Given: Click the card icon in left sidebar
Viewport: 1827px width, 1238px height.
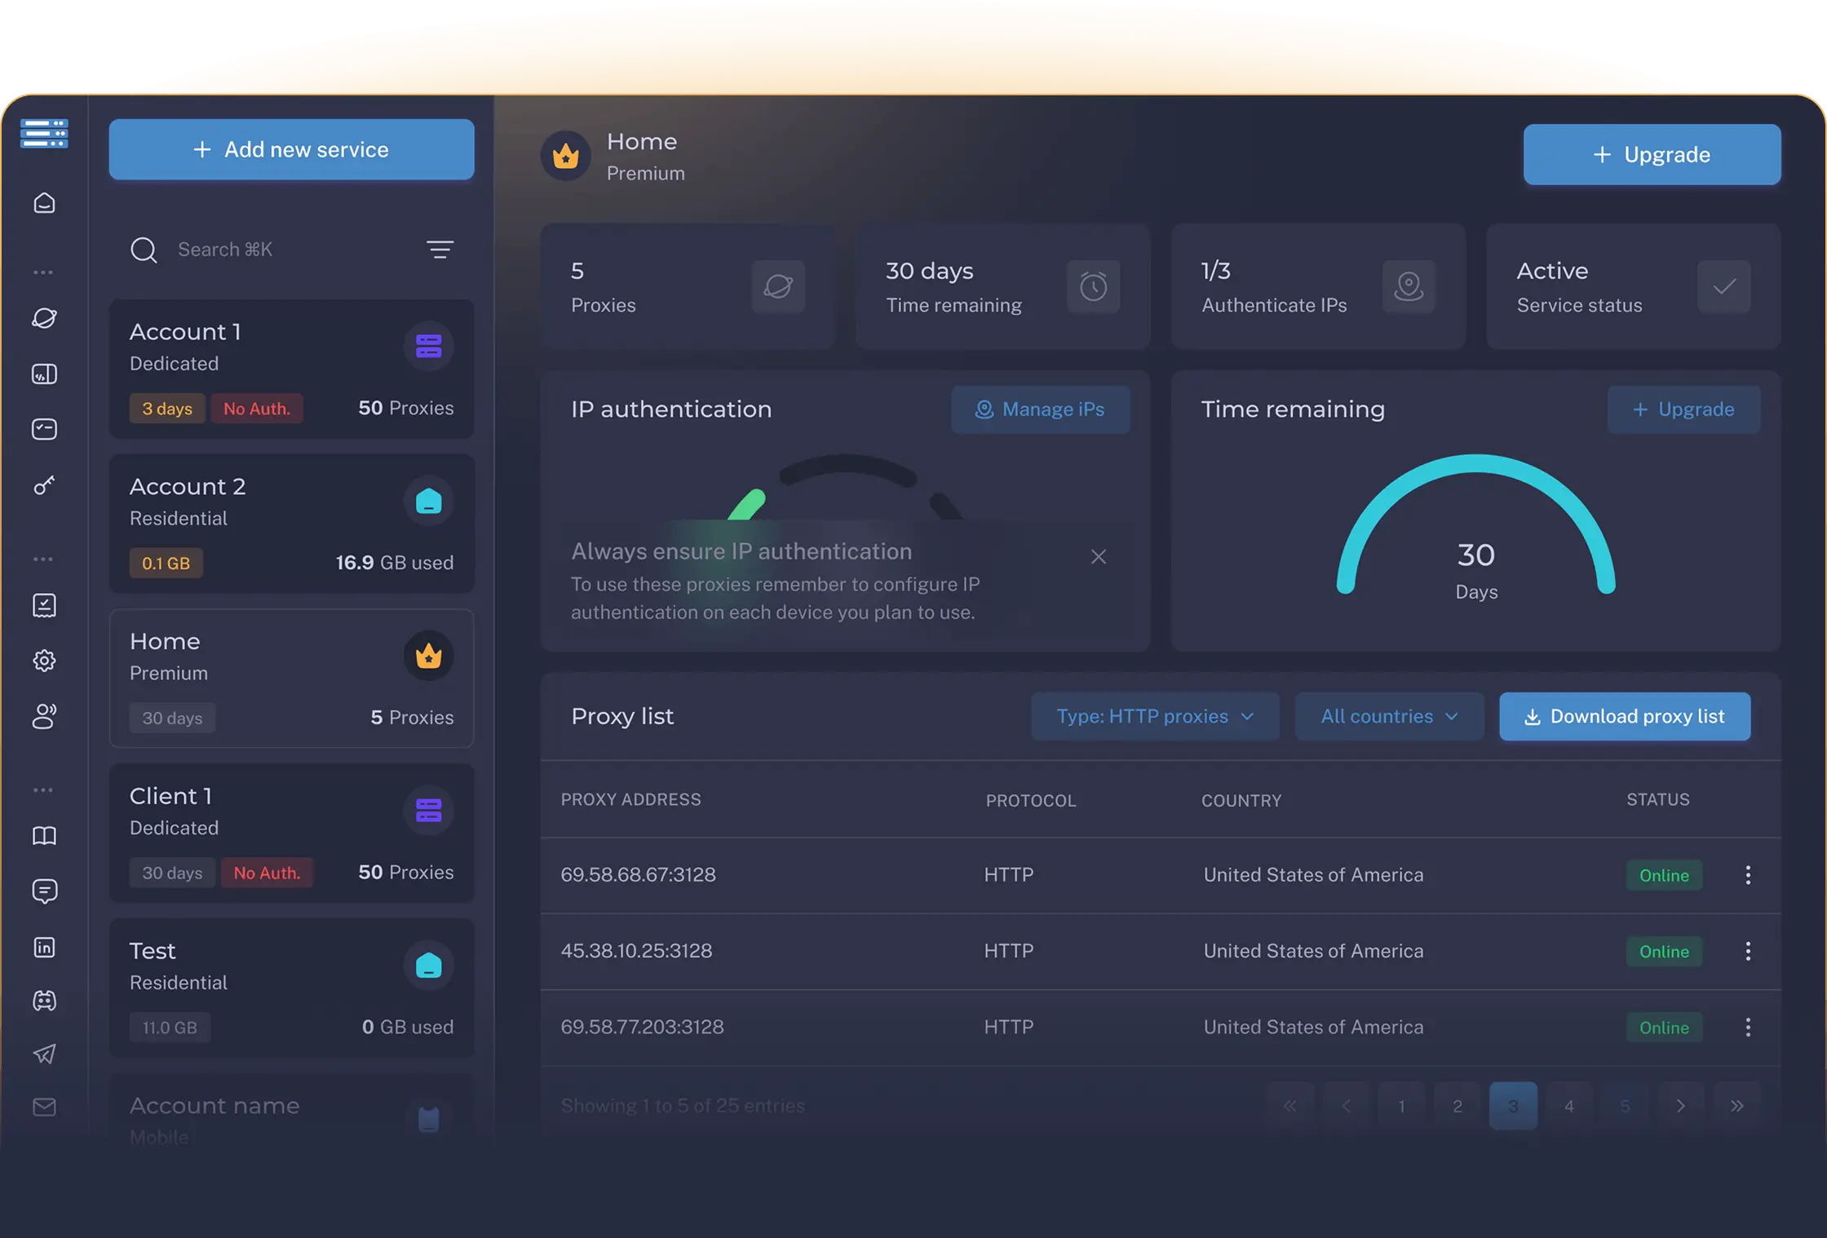Looking at the screenshot, I should pyautogui.click(x=44, y=429).
